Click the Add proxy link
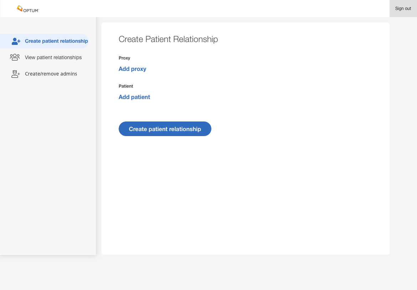Screen dimensions: 417x290 click(132, 69)
